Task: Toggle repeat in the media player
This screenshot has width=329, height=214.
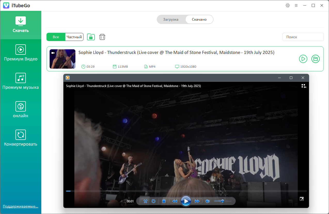Action: [x=153, y=201]
